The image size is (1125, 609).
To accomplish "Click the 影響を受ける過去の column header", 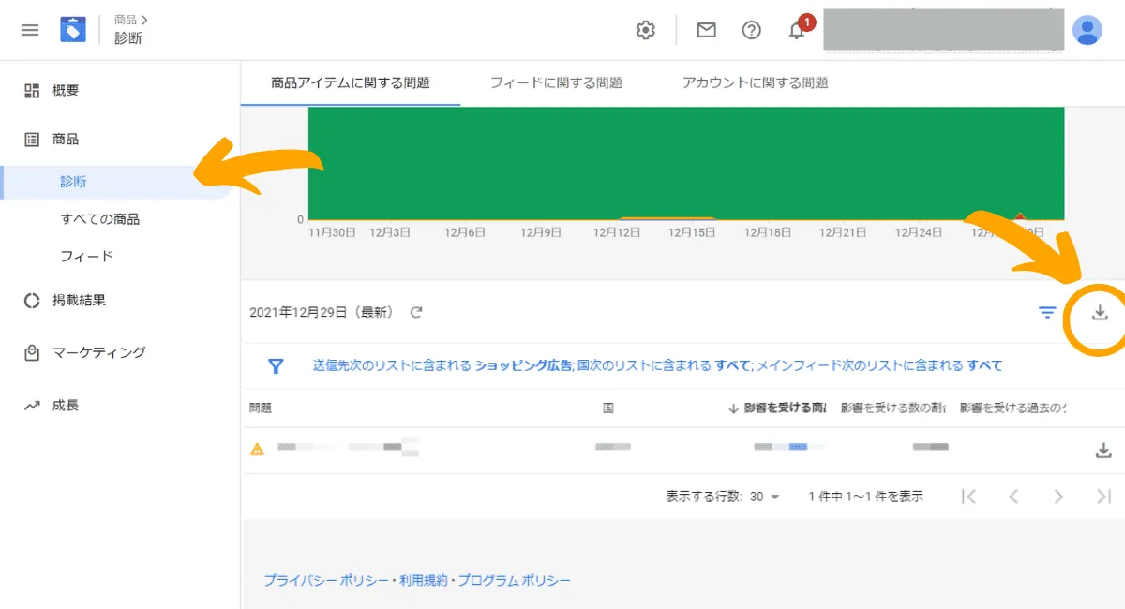I will pos(1013,408).
